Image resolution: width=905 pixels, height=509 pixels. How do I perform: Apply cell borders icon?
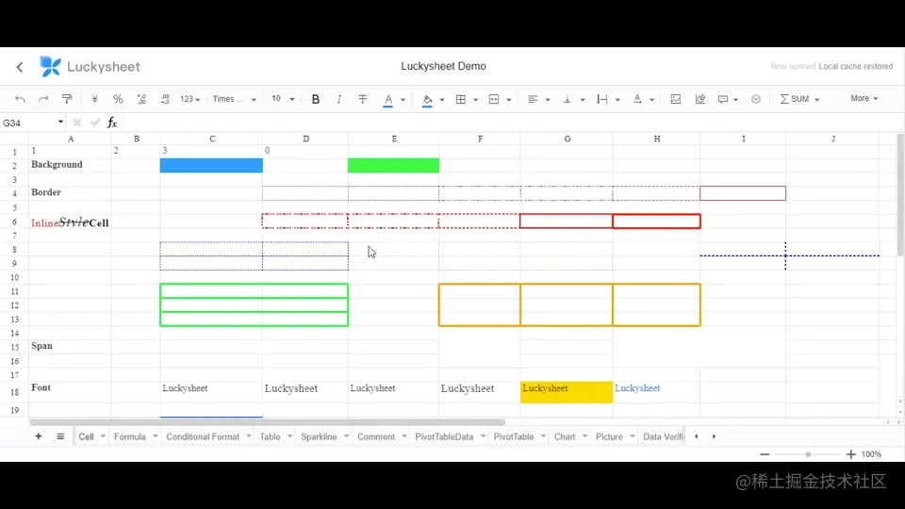(x=461, y=99)
